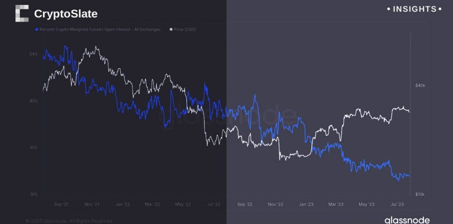Click the $40k price axis label
Image resolution: width=453 pixels, height=224 pixels.
(x=420, y=86)
